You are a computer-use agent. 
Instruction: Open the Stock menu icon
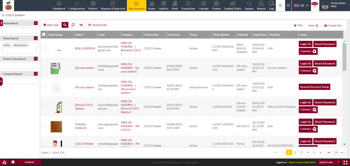point(175,5)
